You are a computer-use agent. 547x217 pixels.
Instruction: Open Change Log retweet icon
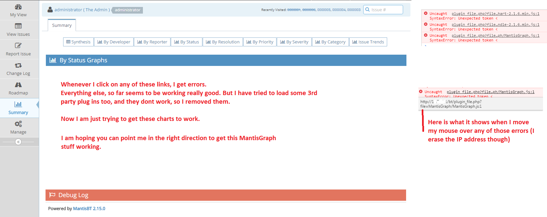(18, 65)
